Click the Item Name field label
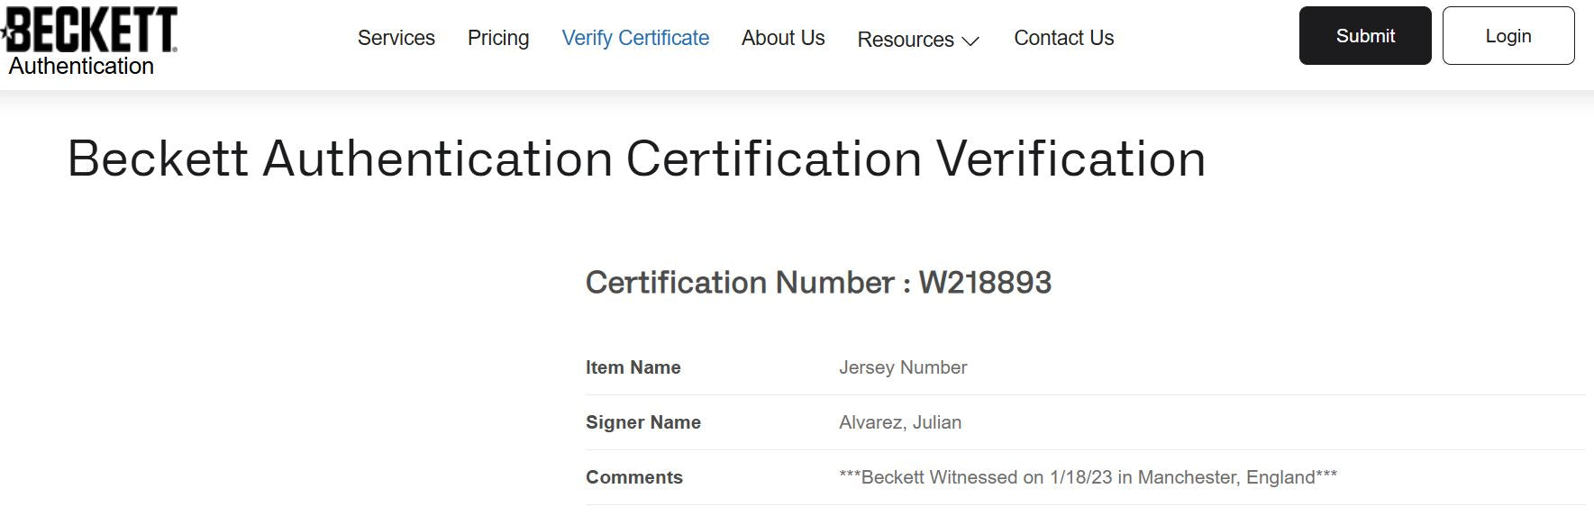The width and height of the screenshot is (1594, 516). 633,367
